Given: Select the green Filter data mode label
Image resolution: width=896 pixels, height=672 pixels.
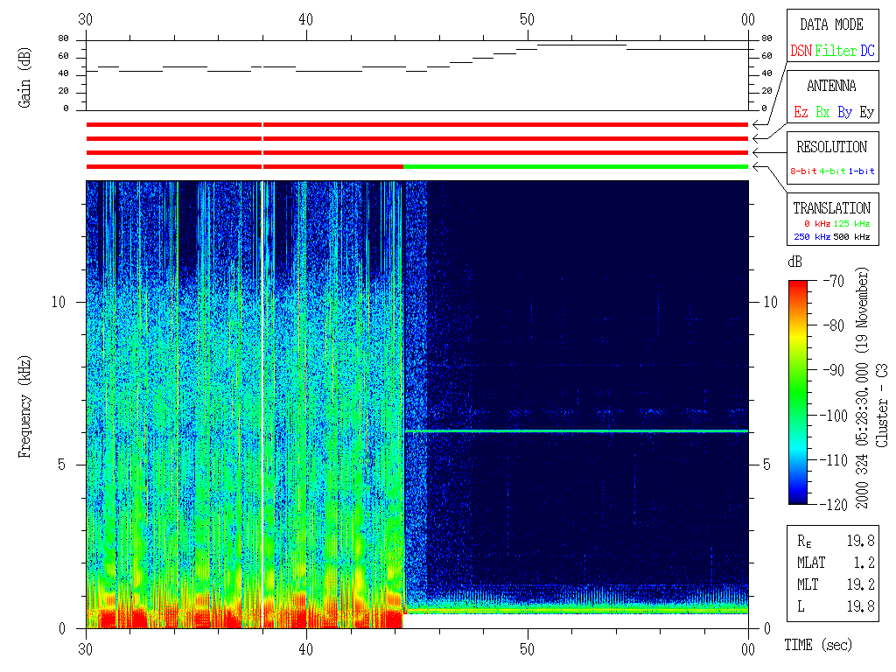Looking at the screenshot, I should pyautogui.click(x=836, y=52).
